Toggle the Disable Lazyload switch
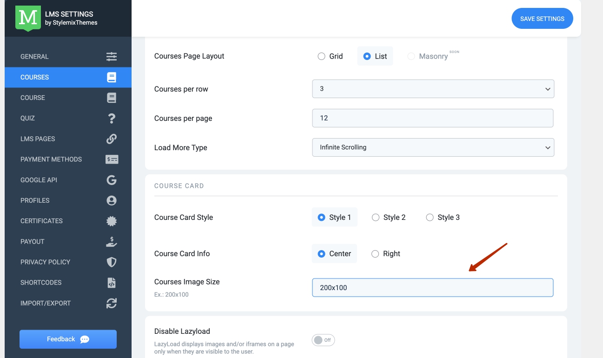The height and width of the screenshot is (358, 603). [x=323, y=340]
